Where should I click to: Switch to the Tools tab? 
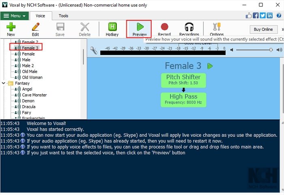point(63,16)
